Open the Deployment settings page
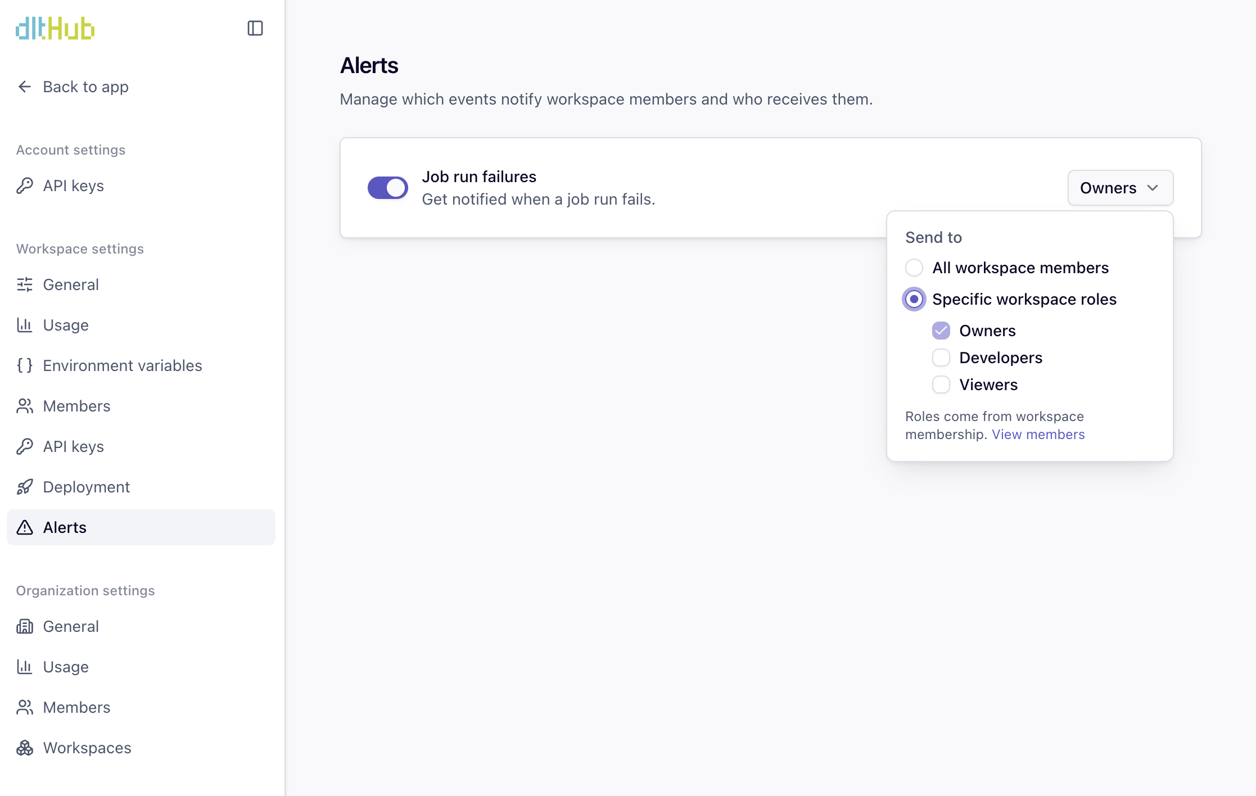1256x796 pixels. coord(141,487)
